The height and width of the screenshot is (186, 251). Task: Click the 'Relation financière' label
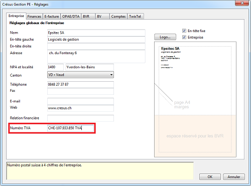point(25,118)
